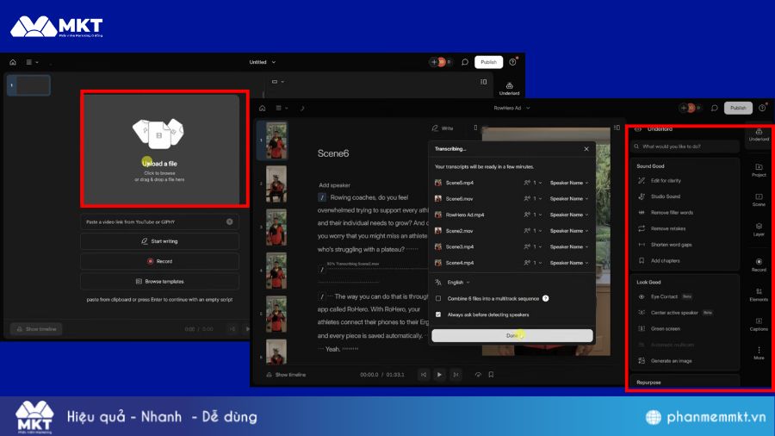The image size is (775, 436).
Task: Uncheck Always ask before detecting speakers
Action: 438,315
